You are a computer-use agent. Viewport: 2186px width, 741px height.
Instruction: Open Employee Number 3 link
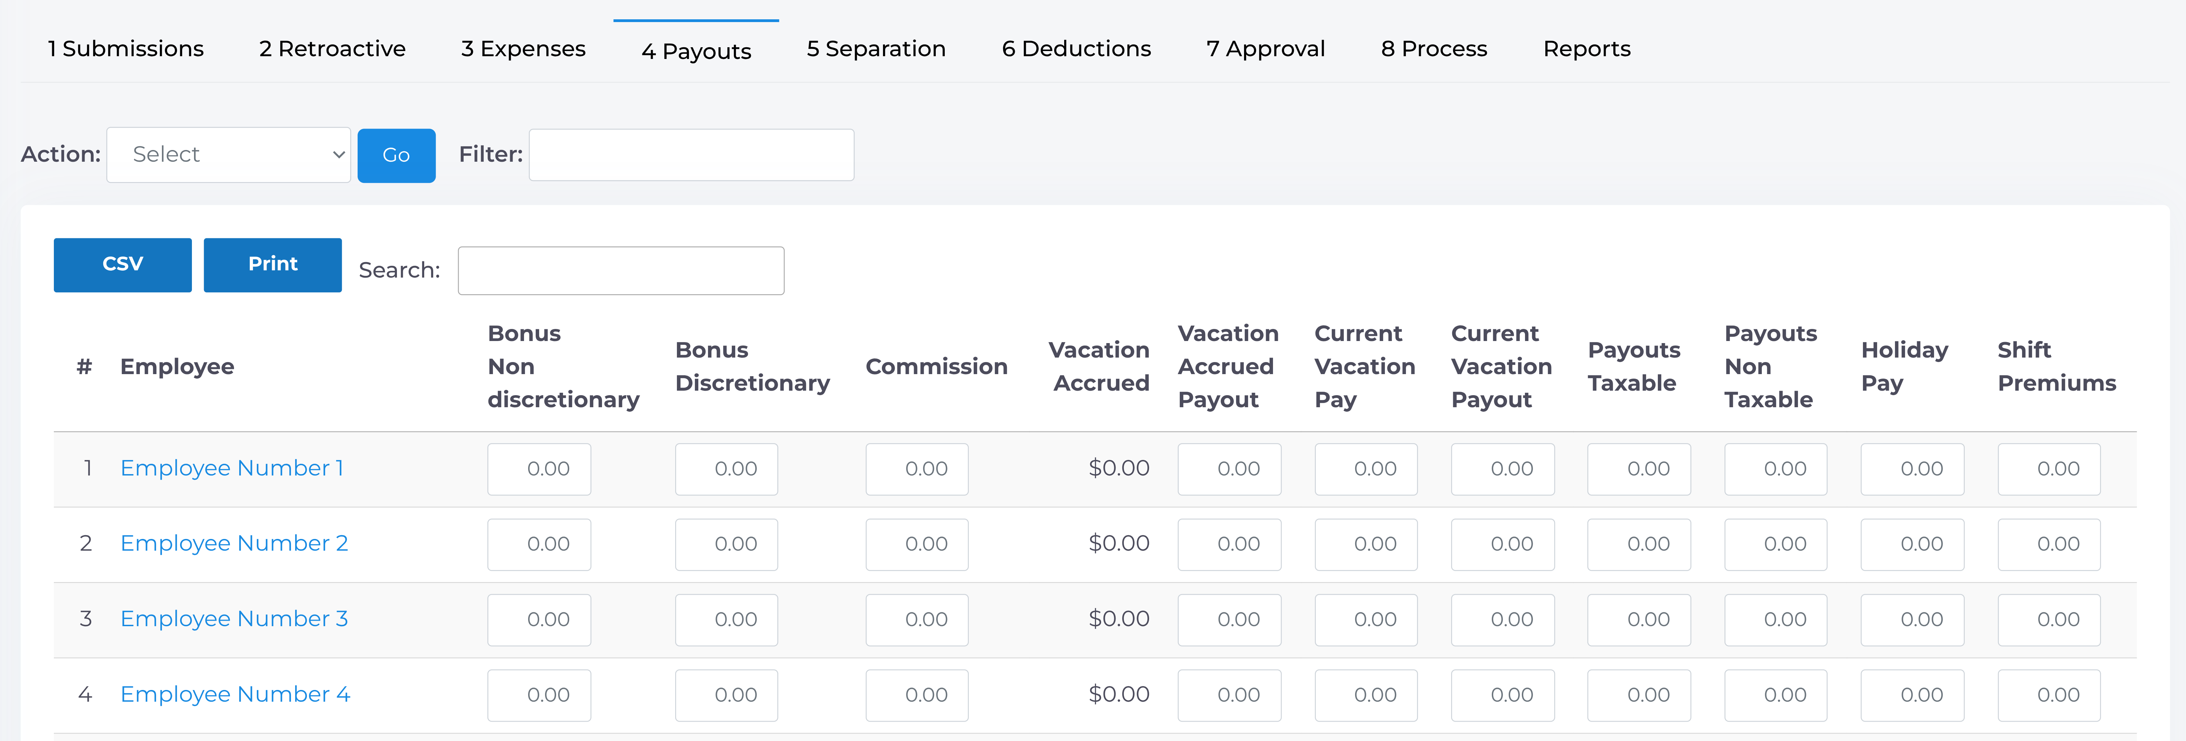tap(233, 619)
